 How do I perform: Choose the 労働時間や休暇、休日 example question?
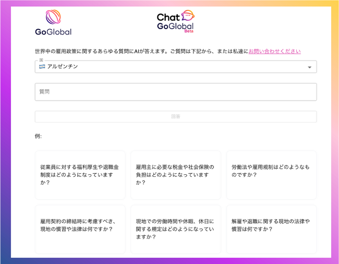click(175, 229)
